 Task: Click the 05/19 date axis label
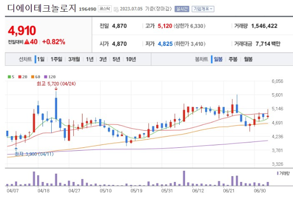(136, 191)
